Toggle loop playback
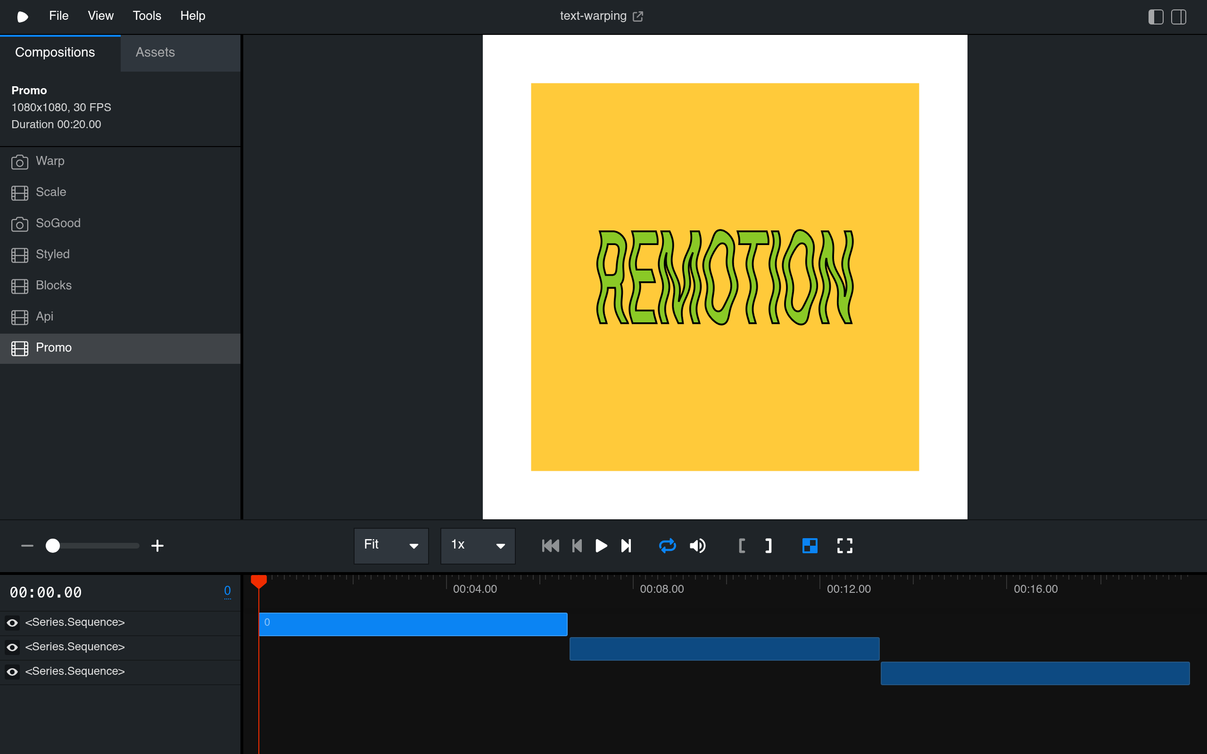The height and width of the screenshot is (754, 1207). click(x=667, y=546)
